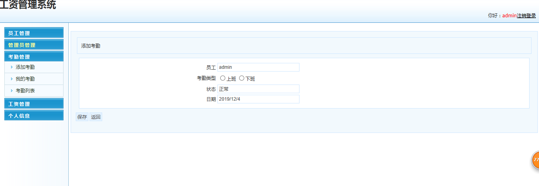Open 考勤列表 in the sidebar
This screenshot has height=186, width=539.
(x=25, y=91)
